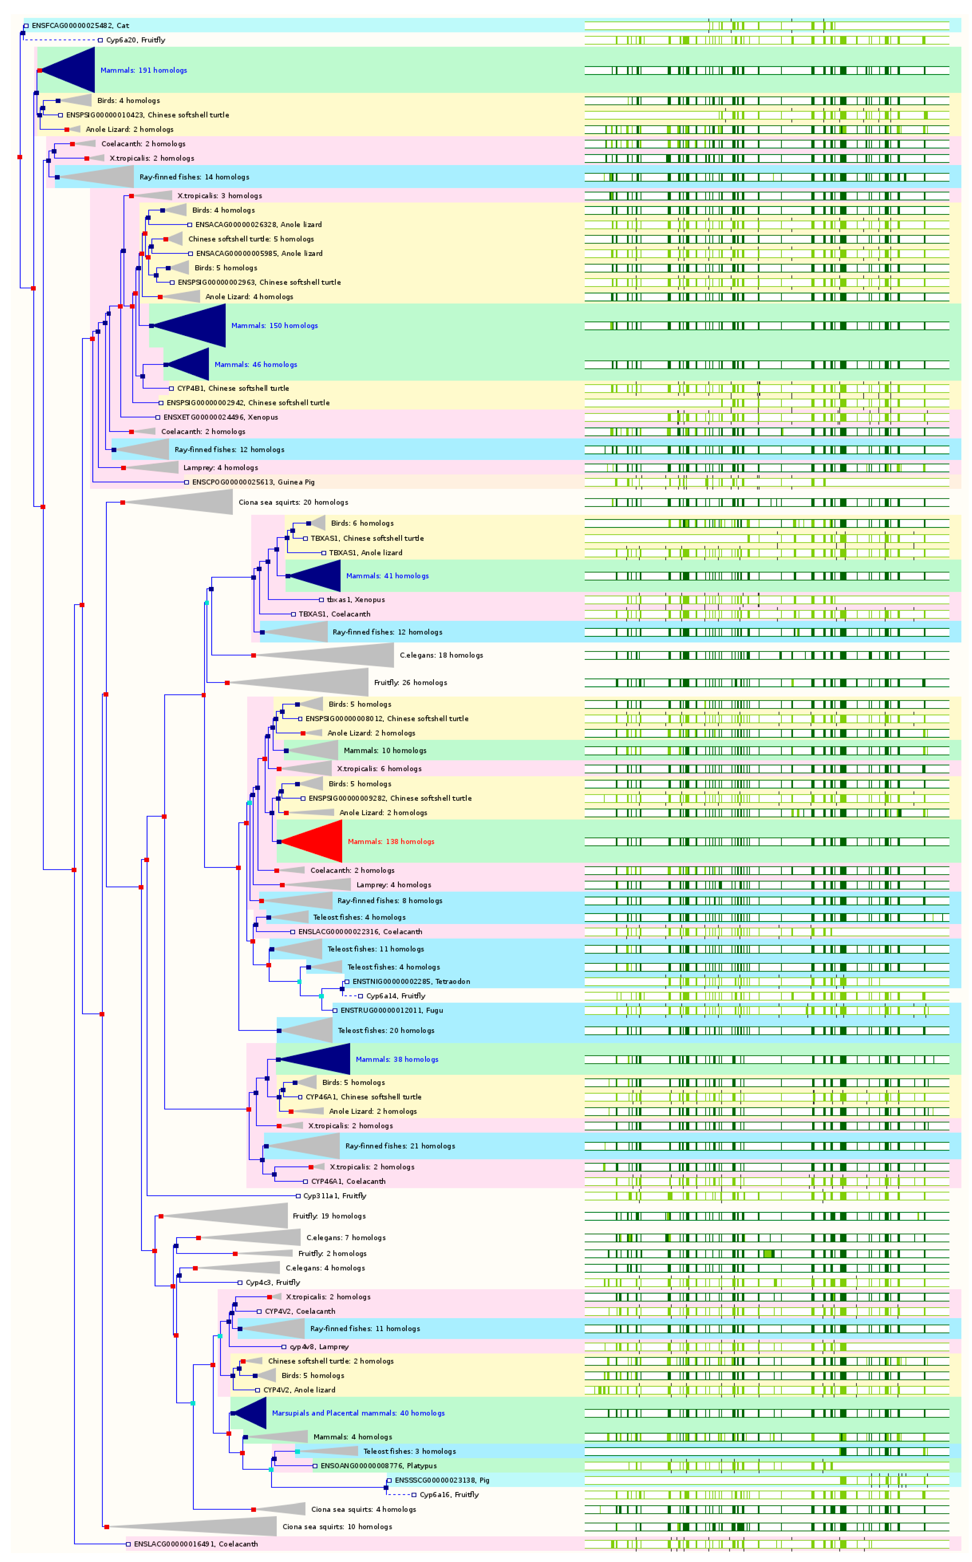Click the Ray-finned fishes 14 homologs label
972x1562 pixels.
194,177
